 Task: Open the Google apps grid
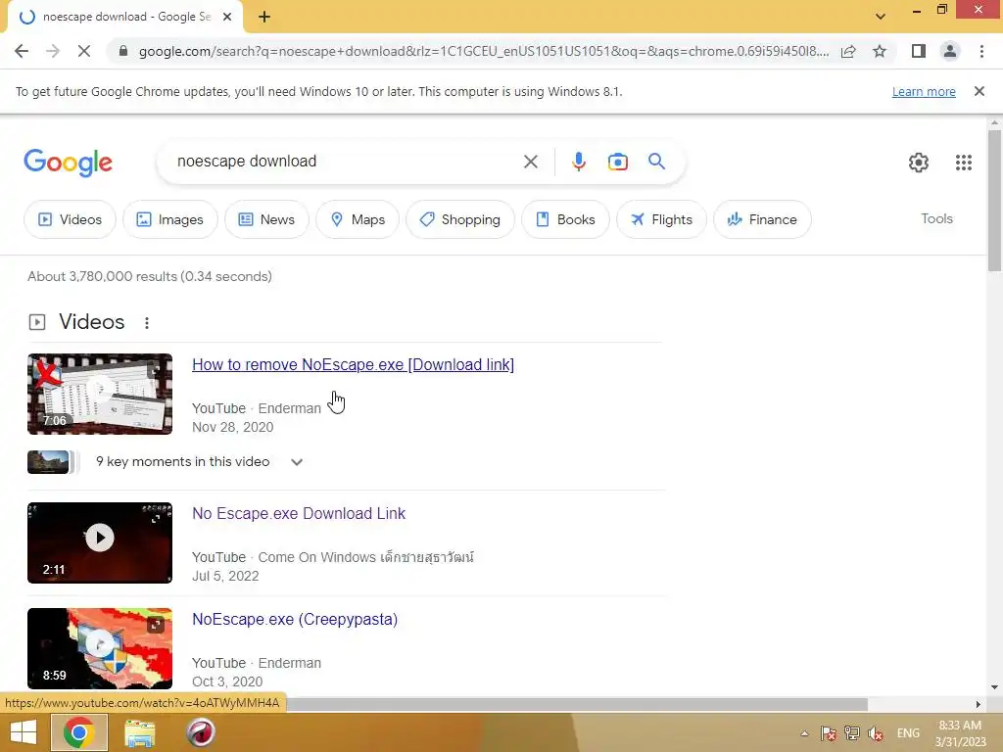click(x=964, y=163)
